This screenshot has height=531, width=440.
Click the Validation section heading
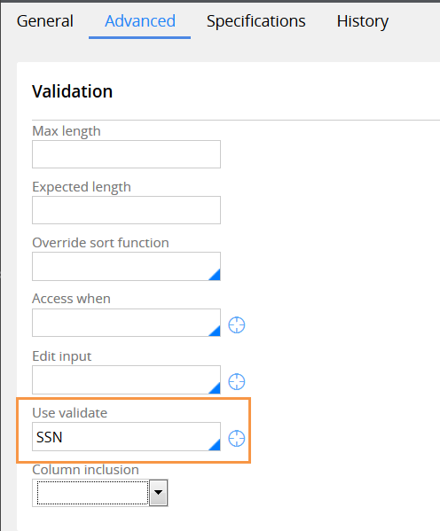point(72,91)
